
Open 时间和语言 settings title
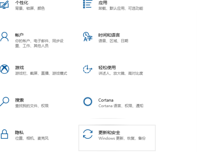(109, 35)
